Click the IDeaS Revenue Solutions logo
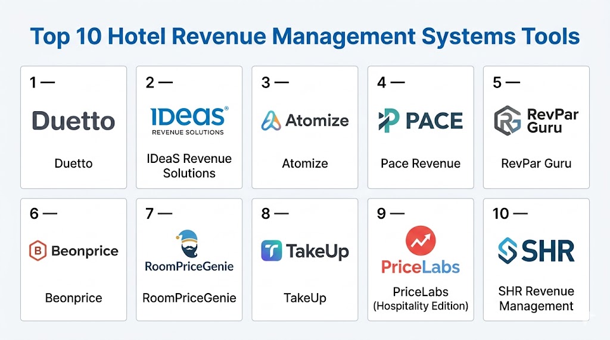 (189, 120)
